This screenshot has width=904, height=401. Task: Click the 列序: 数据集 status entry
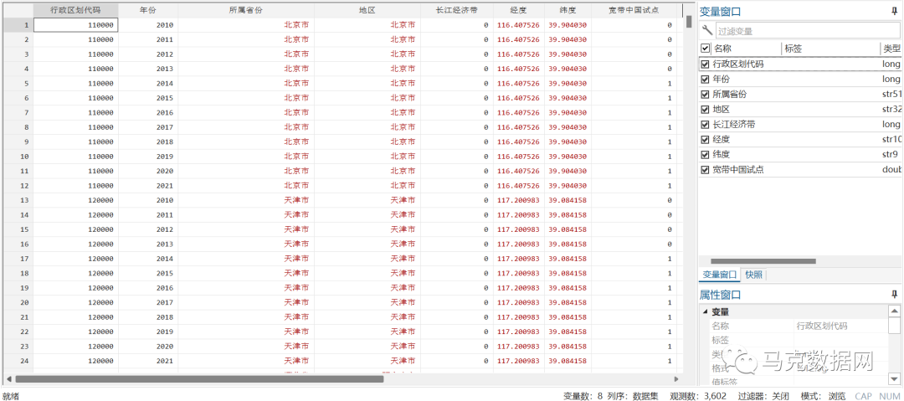pyautogui.click(x=633, y=396)
